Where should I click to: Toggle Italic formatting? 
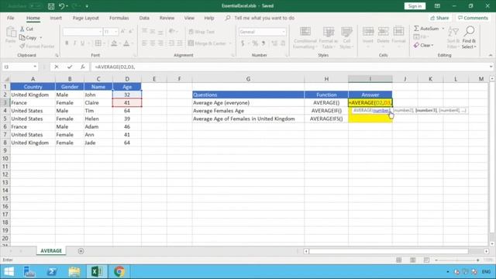coord(74,43)
